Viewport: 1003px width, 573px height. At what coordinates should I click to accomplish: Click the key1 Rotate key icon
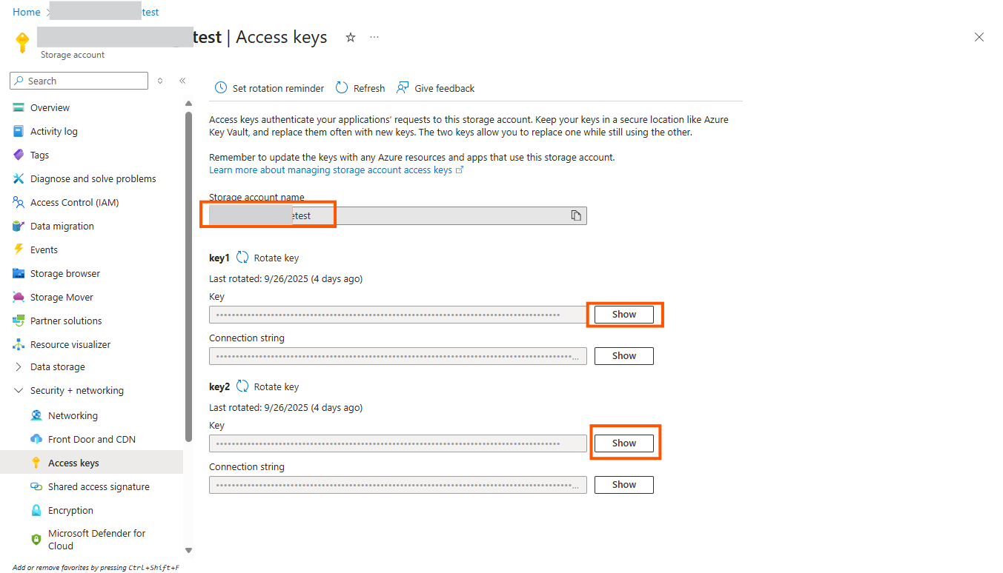(x=242, y=258)
